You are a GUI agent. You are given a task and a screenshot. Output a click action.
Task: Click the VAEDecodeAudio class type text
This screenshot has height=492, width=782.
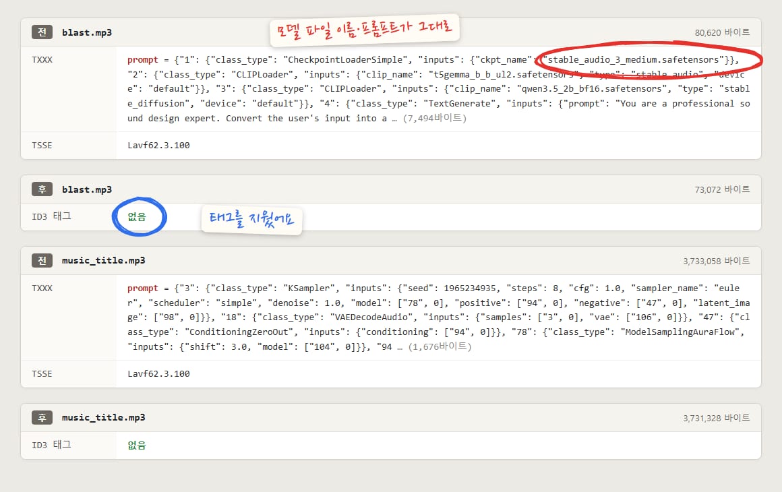(371, 317)
